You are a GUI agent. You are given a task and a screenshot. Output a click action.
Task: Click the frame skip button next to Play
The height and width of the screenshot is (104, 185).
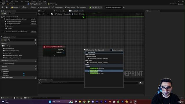pyautogui.click(x=93, y=8)
